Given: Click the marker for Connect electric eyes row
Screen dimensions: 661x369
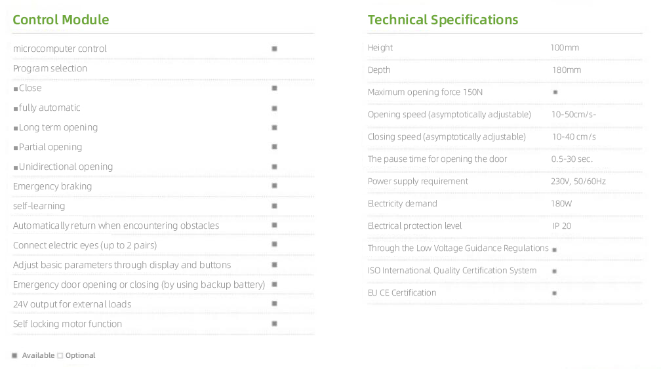Looking at the screenshot, I should (x=274, y=245).
